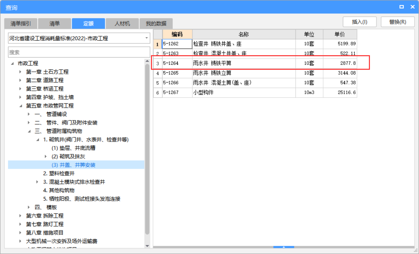Image resolution: width=419 pixels, height=254 pixels.
Task: Expand 第八章 措施项目 node
Action: (x=20, y=233)
